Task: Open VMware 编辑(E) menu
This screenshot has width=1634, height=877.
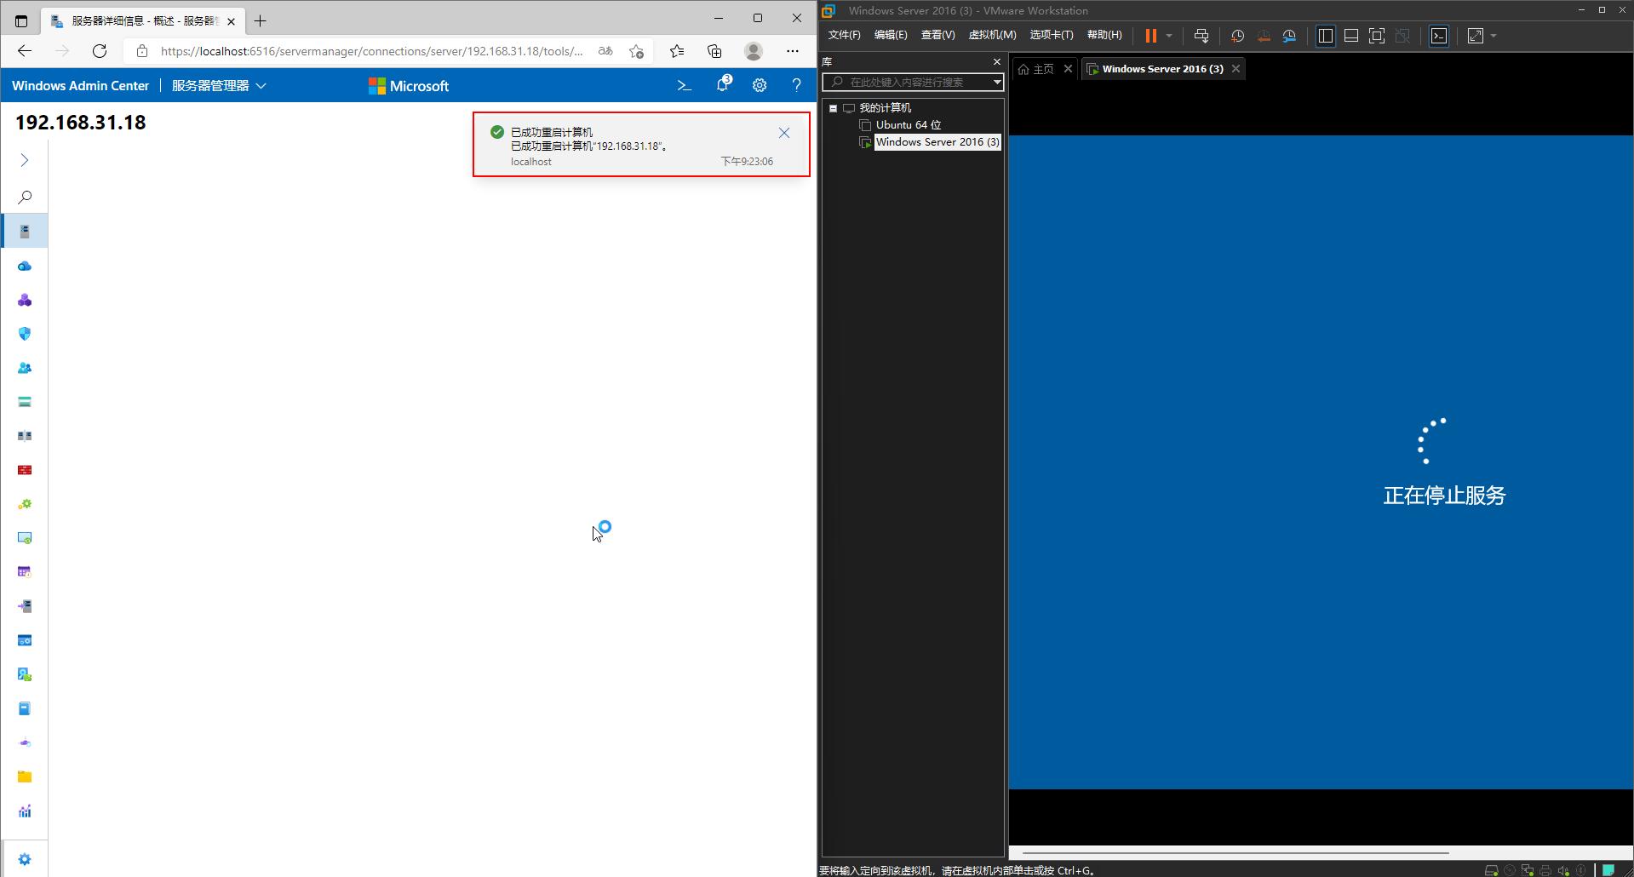Action: pyautogui.click(x=891, y=35)
